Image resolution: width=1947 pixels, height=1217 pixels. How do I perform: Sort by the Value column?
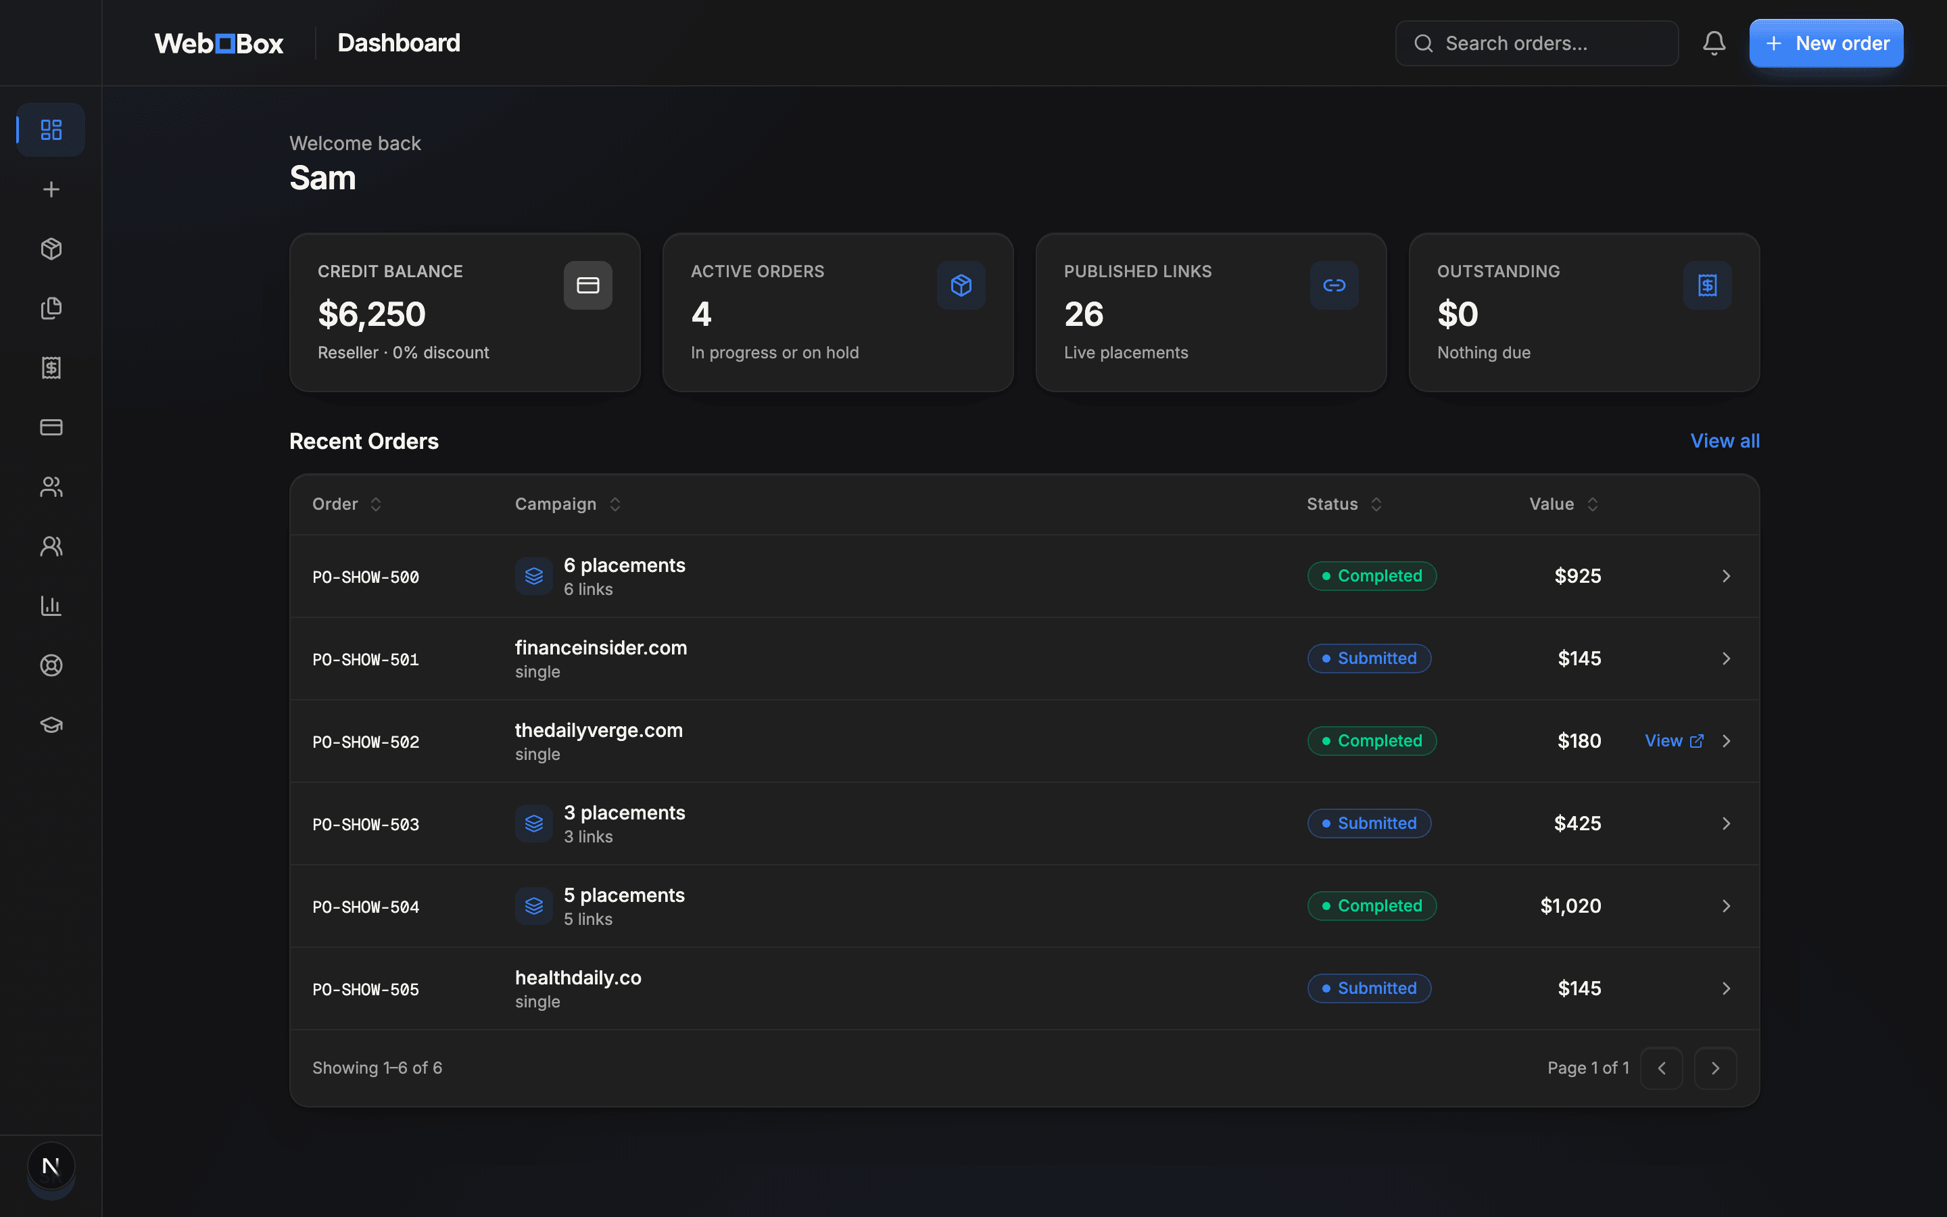[x=1563, y=504]
